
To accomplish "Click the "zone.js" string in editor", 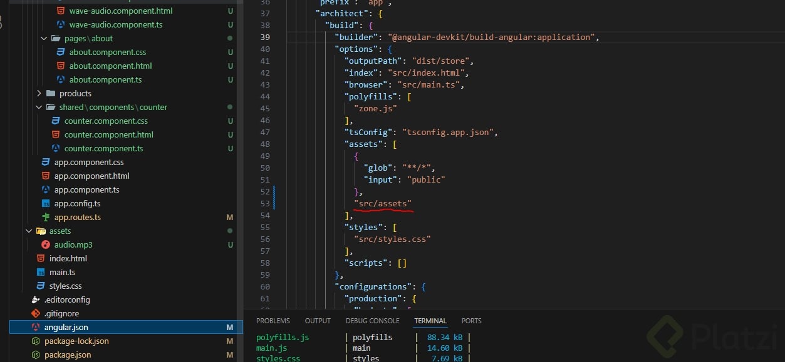I will (x=375, y=108).
